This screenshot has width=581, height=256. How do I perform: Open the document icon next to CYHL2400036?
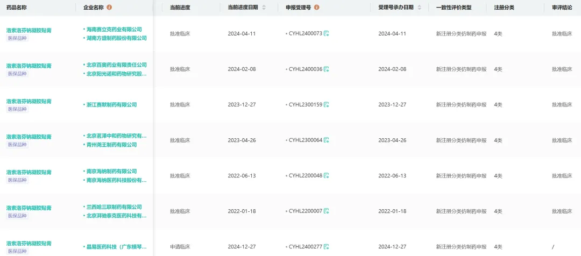(327, 69)
